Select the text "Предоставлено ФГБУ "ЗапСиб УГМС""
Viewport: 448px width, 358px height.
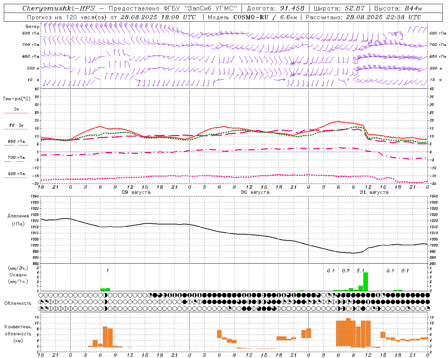coord(173,8)
